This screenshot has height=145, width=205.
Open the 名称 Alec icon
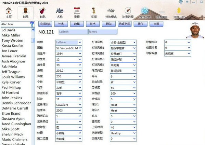(x=60, y=13)
